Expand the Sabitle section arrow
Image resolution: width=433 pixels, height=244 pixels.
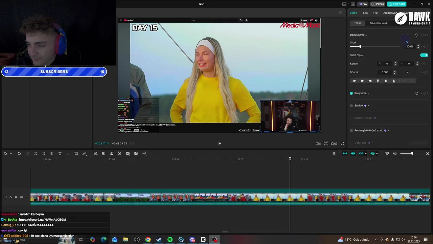(x=368, y=106)
